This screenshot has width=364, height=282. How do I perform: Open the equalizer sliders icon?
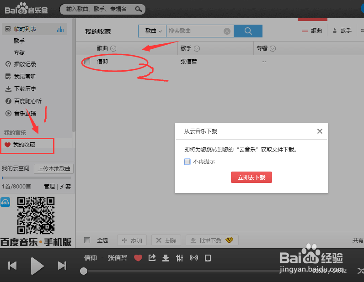click(179, 258)
